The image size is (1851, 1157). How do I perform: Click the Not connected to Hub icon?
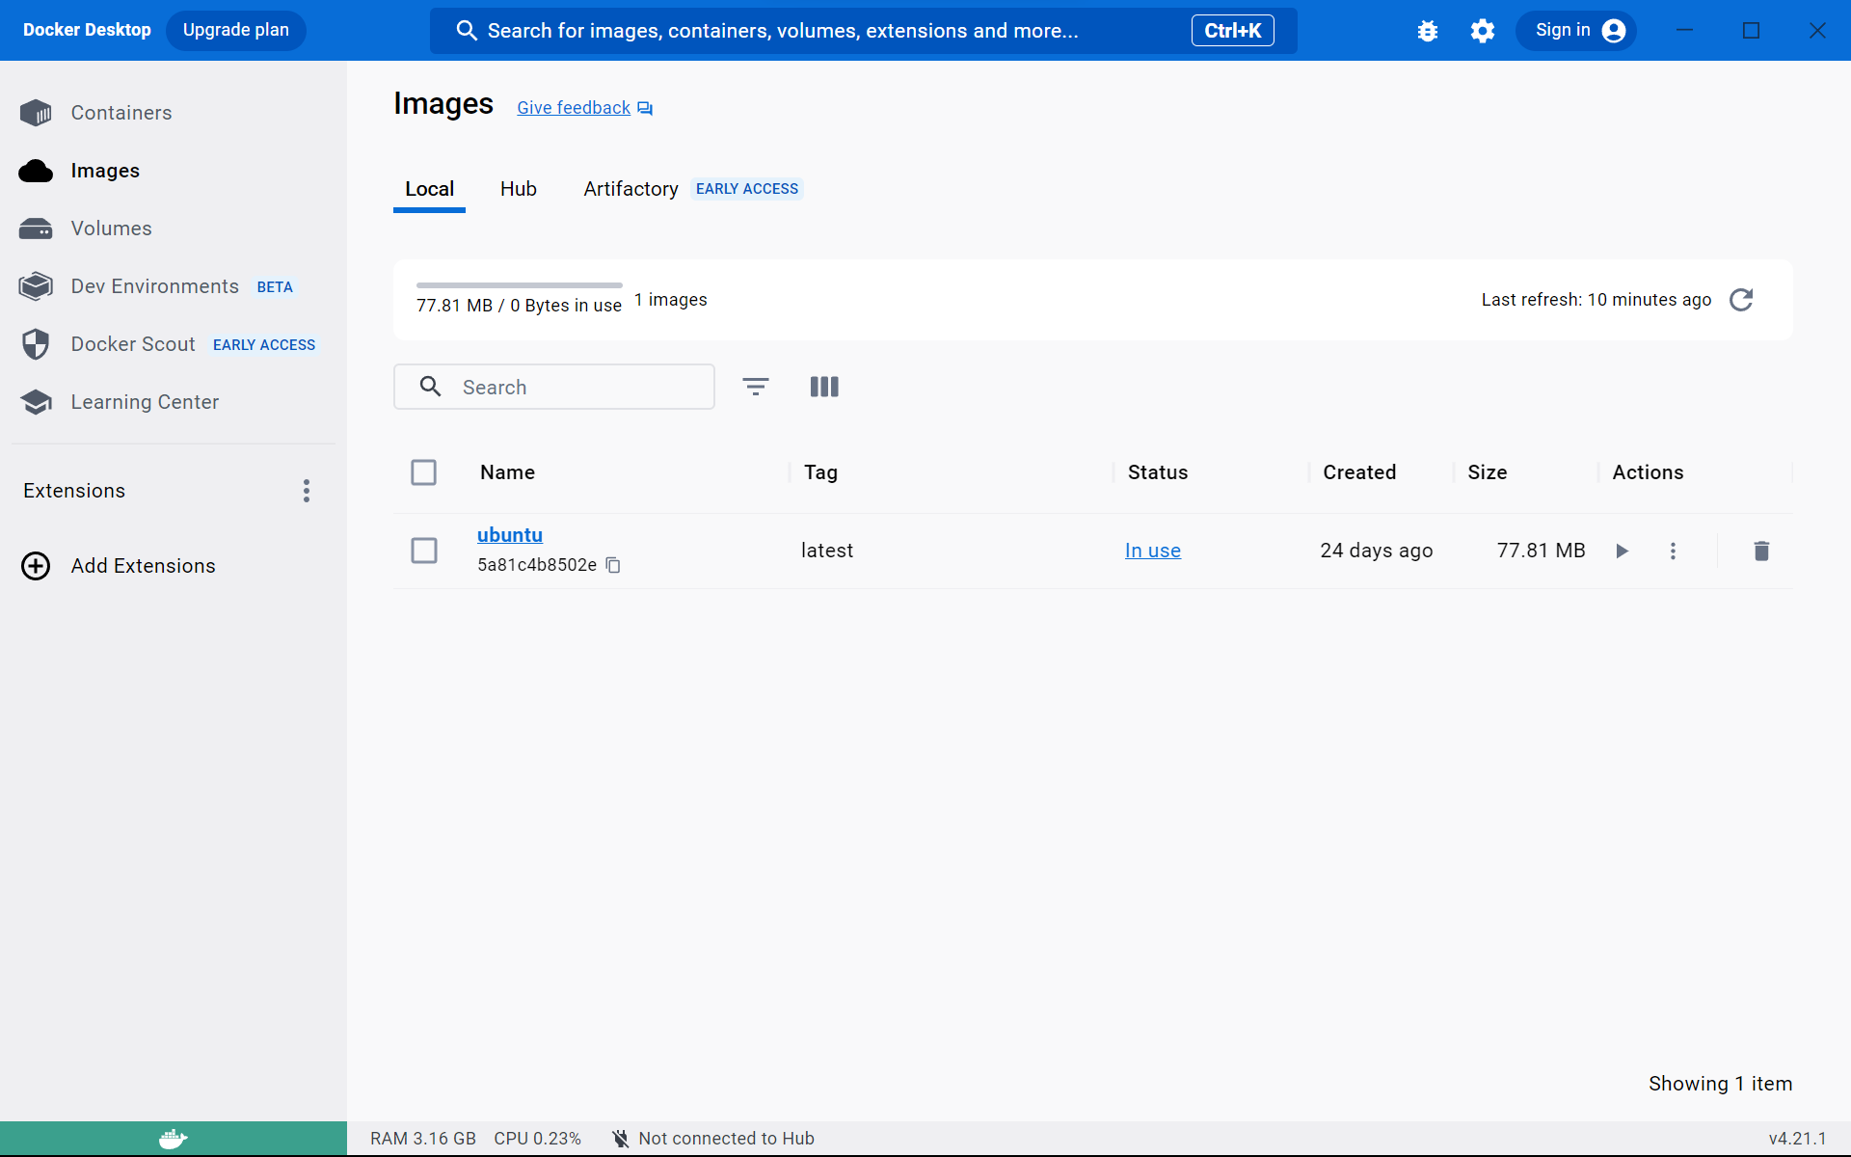click(x=621, y=1139)
